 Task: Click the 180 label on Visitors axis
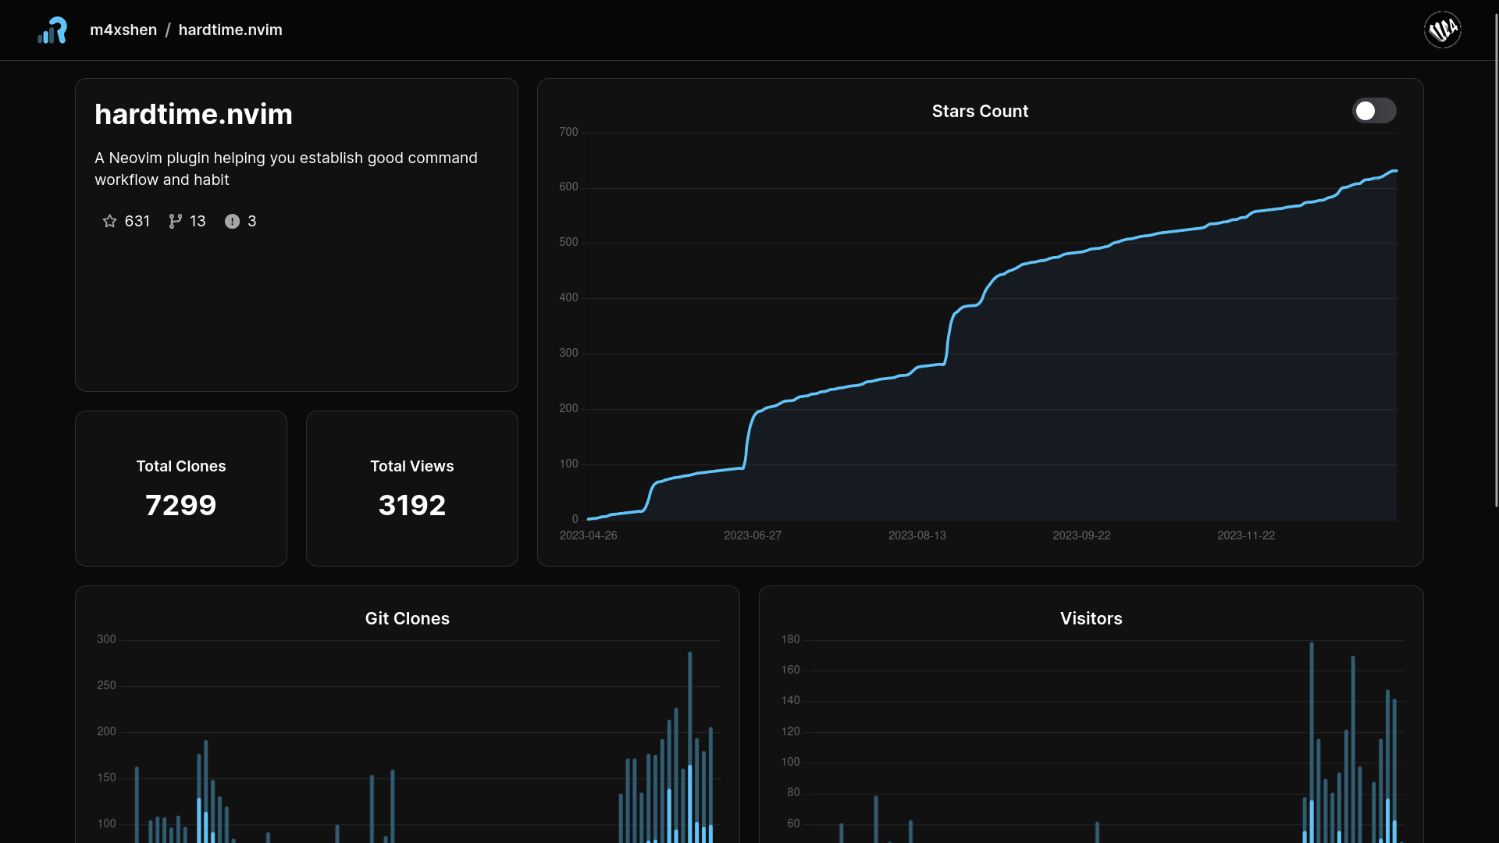[790, 639]
